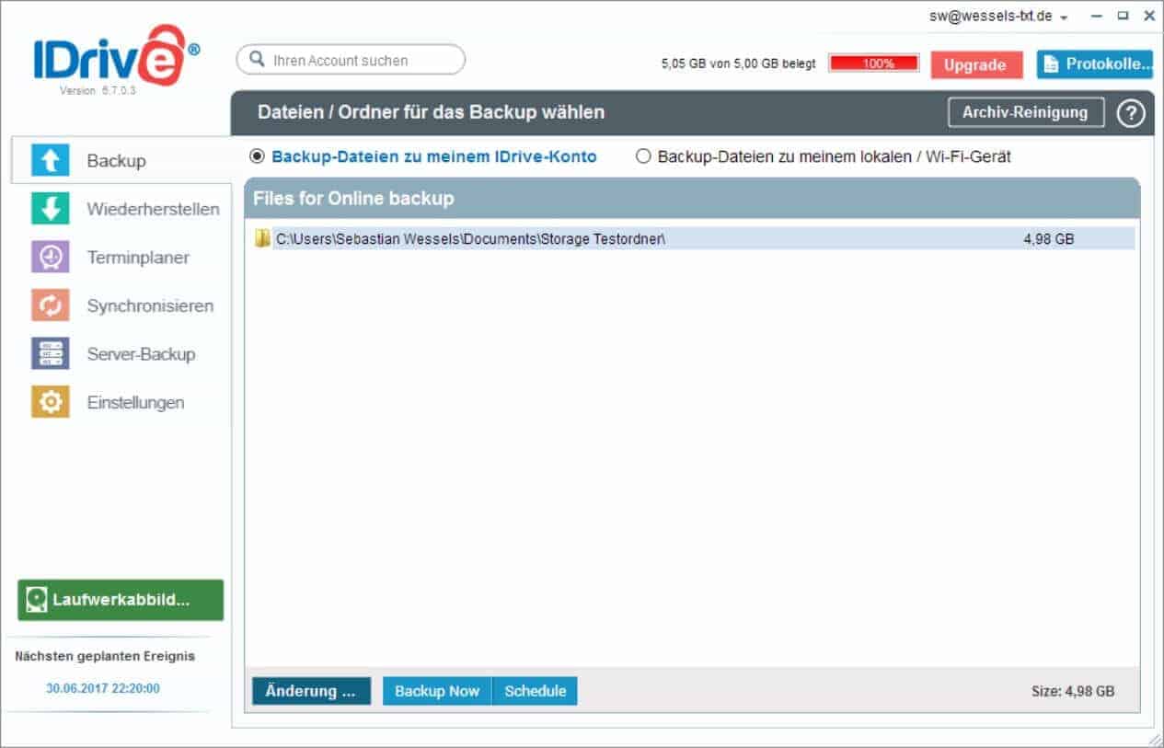Select Backup-Dateien zu meinem lokalen / Wi-Fi-Gerät
The width and height of the screenshot is (1164, 748).
click(x=643, y=156)
